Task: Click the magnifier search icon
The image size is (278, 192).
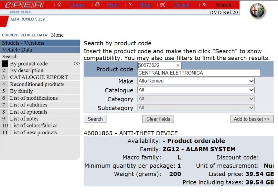Action: [x=204, y=5]
